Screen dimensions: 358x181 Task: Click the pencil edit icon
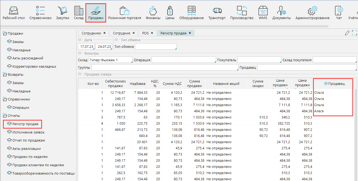pyautogui.click(x=347, y=33)
